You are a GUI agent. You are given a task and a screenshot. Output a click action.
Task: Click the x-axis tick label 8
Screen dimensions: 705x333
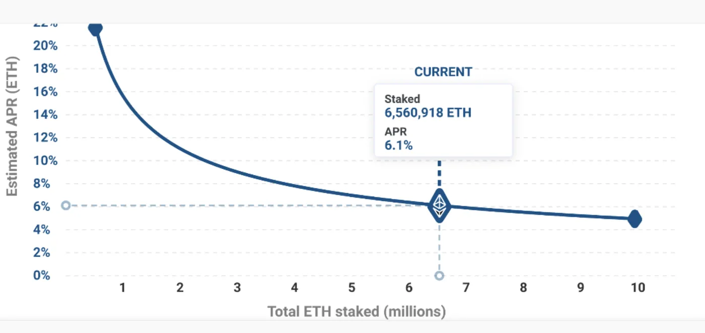[x=523, y=288]
